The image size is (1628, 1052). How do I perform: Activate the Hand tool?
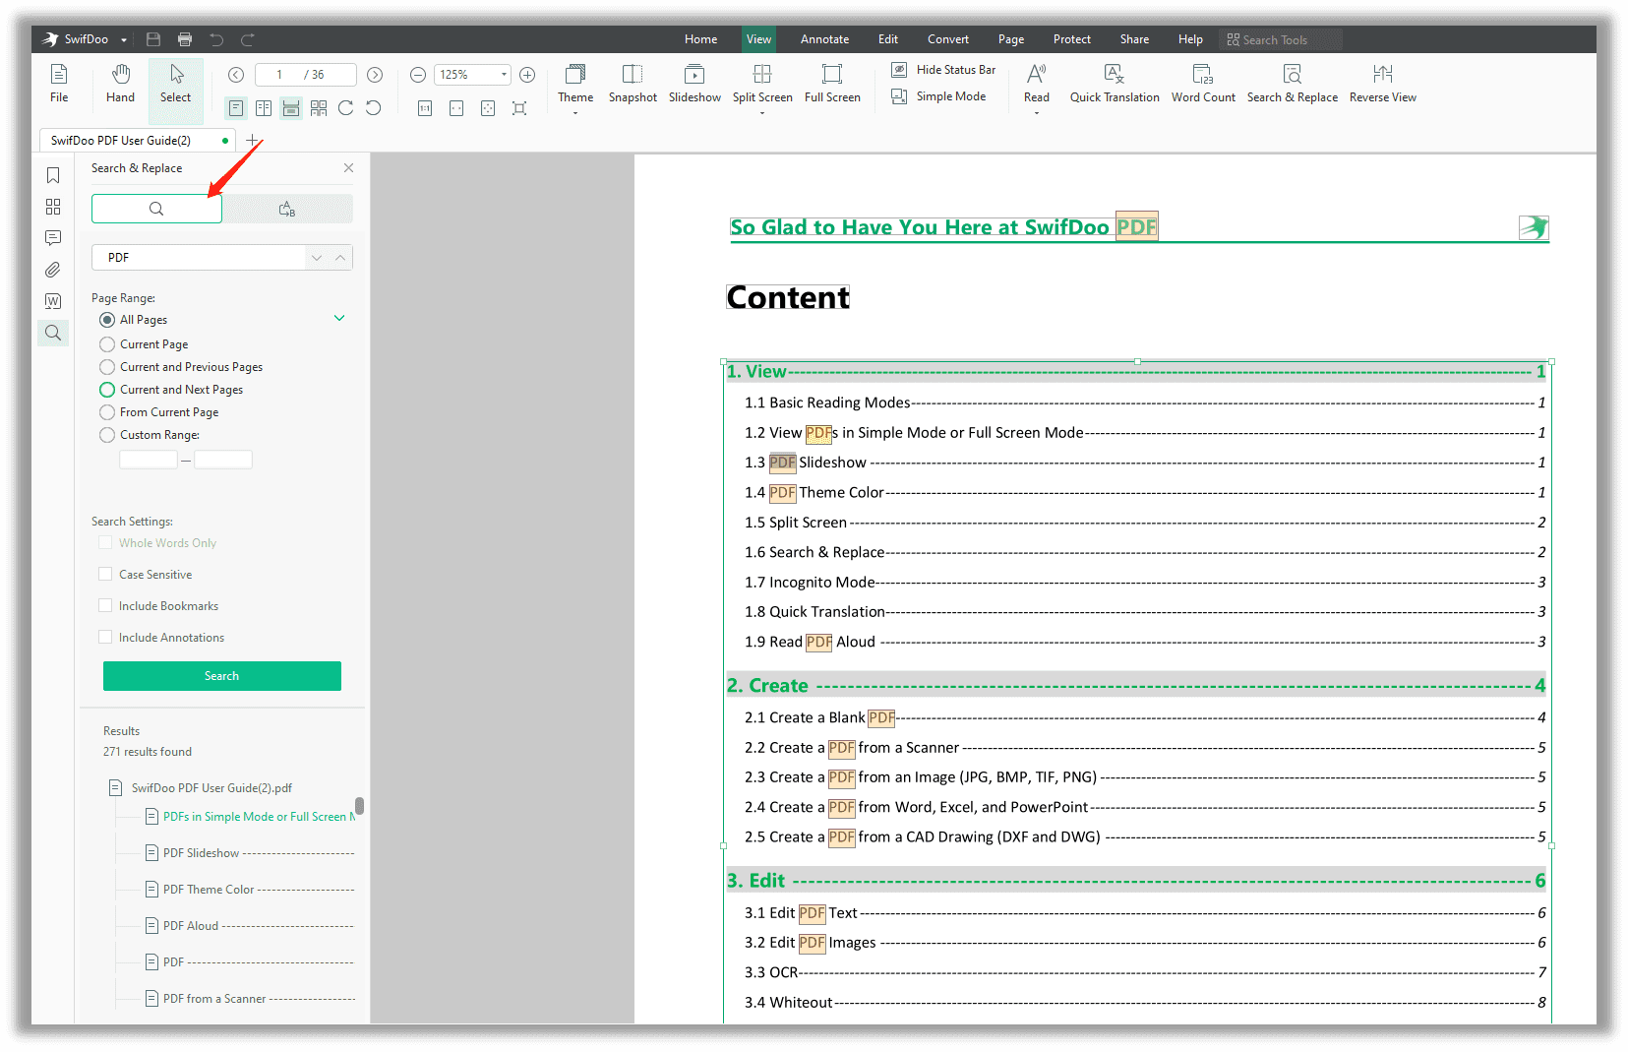(120, 84)
